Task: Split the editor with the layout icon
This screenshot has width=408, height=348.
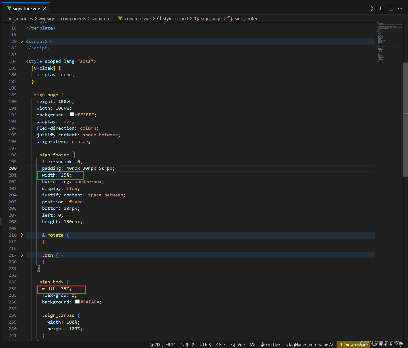Action: [391, 8]
